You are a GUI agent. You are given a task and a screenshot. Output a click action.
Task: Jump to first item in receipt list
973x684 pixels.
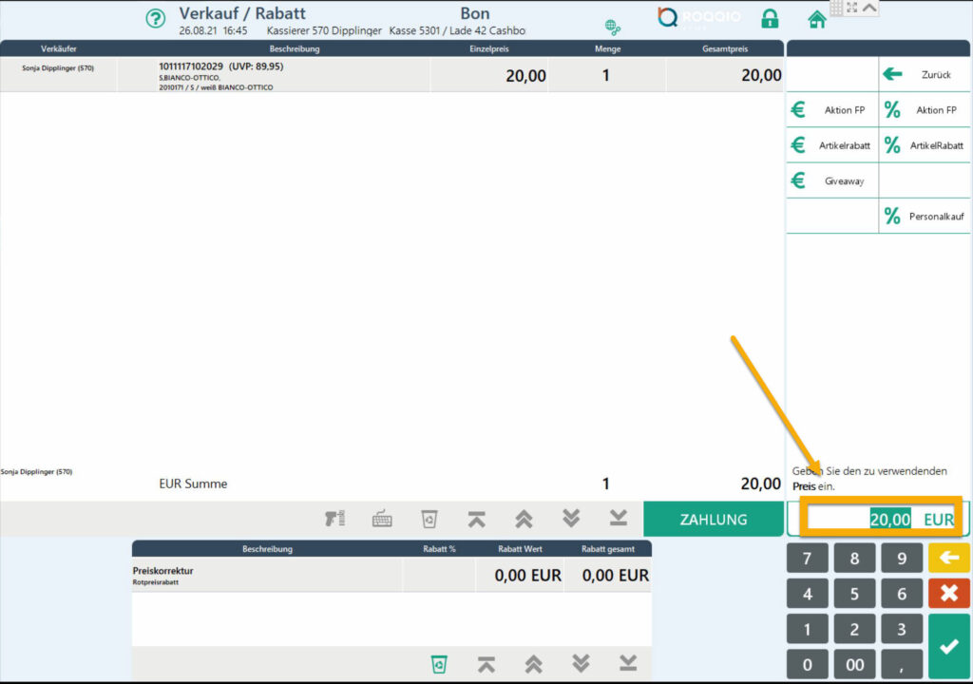(477, 519)
